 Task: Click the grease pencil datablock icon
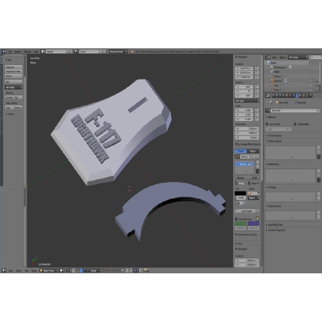[x=237, y=157]
